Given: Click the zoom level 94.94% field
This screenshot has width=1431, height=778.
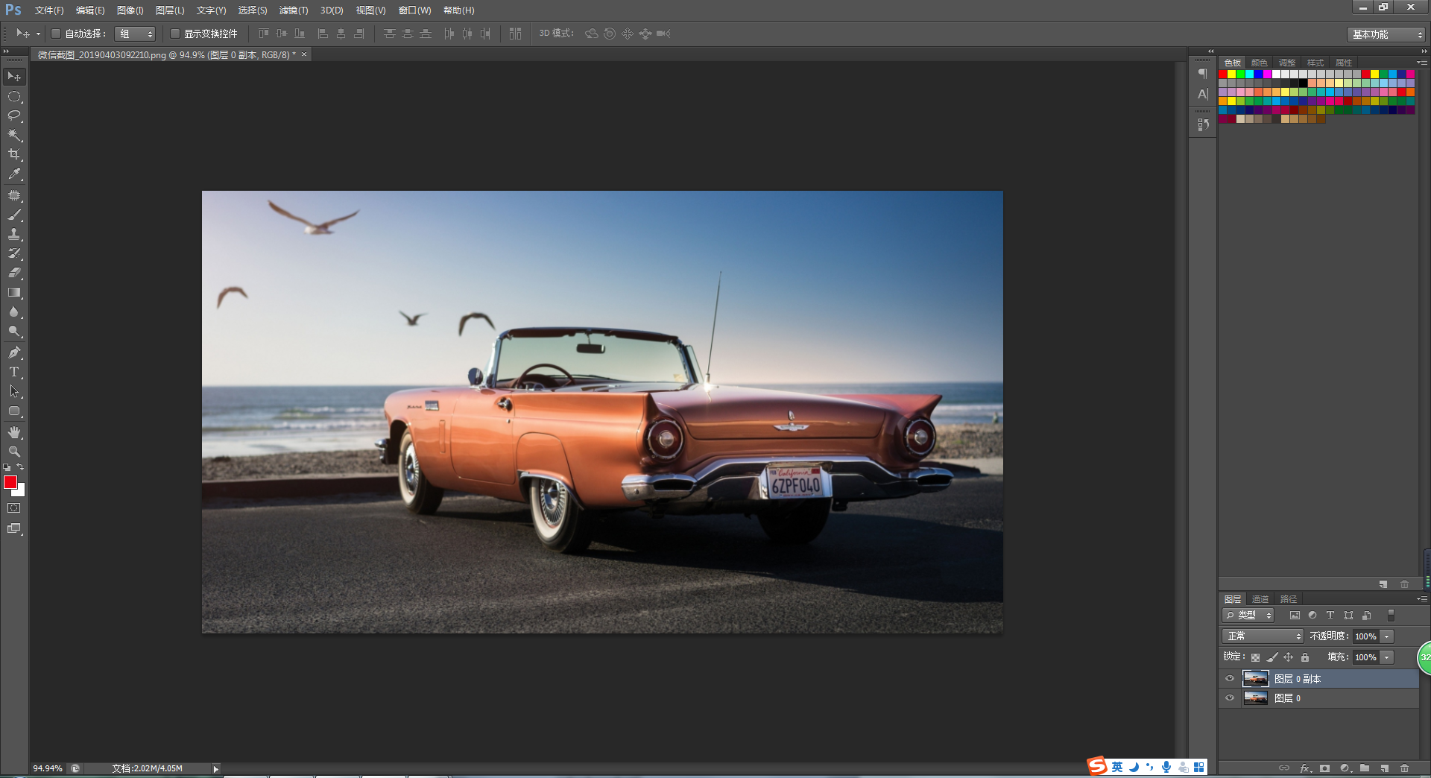Looking at the screenshot, I should [48, 768].
